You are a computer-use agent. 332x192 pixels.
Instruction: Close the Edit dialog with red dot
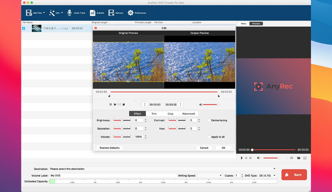96,28
